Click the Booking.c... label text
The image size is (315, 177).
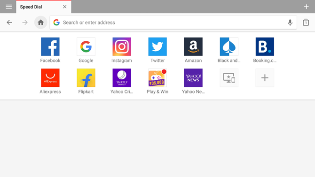(265, 61)
